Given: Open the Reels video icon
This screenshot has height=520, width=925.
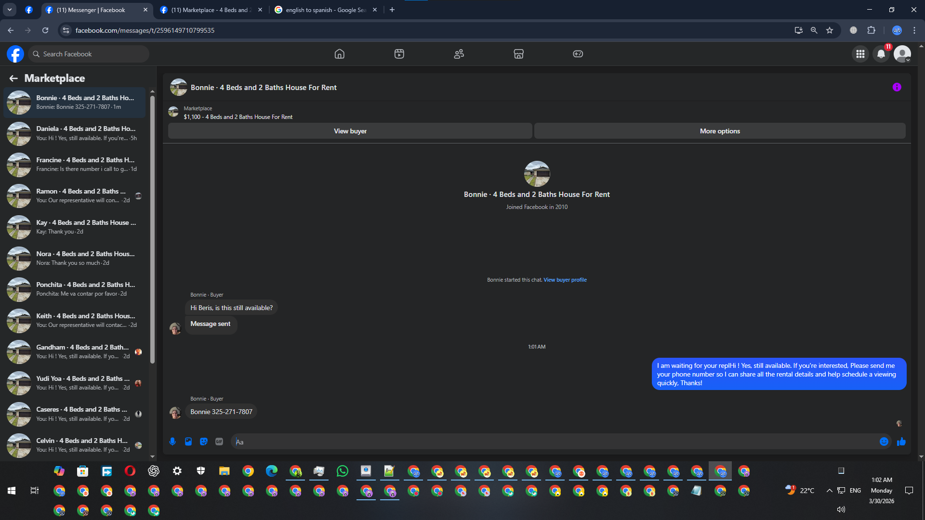Looking at the screenshot, I should pyautogui.click(x=399, y=54).
